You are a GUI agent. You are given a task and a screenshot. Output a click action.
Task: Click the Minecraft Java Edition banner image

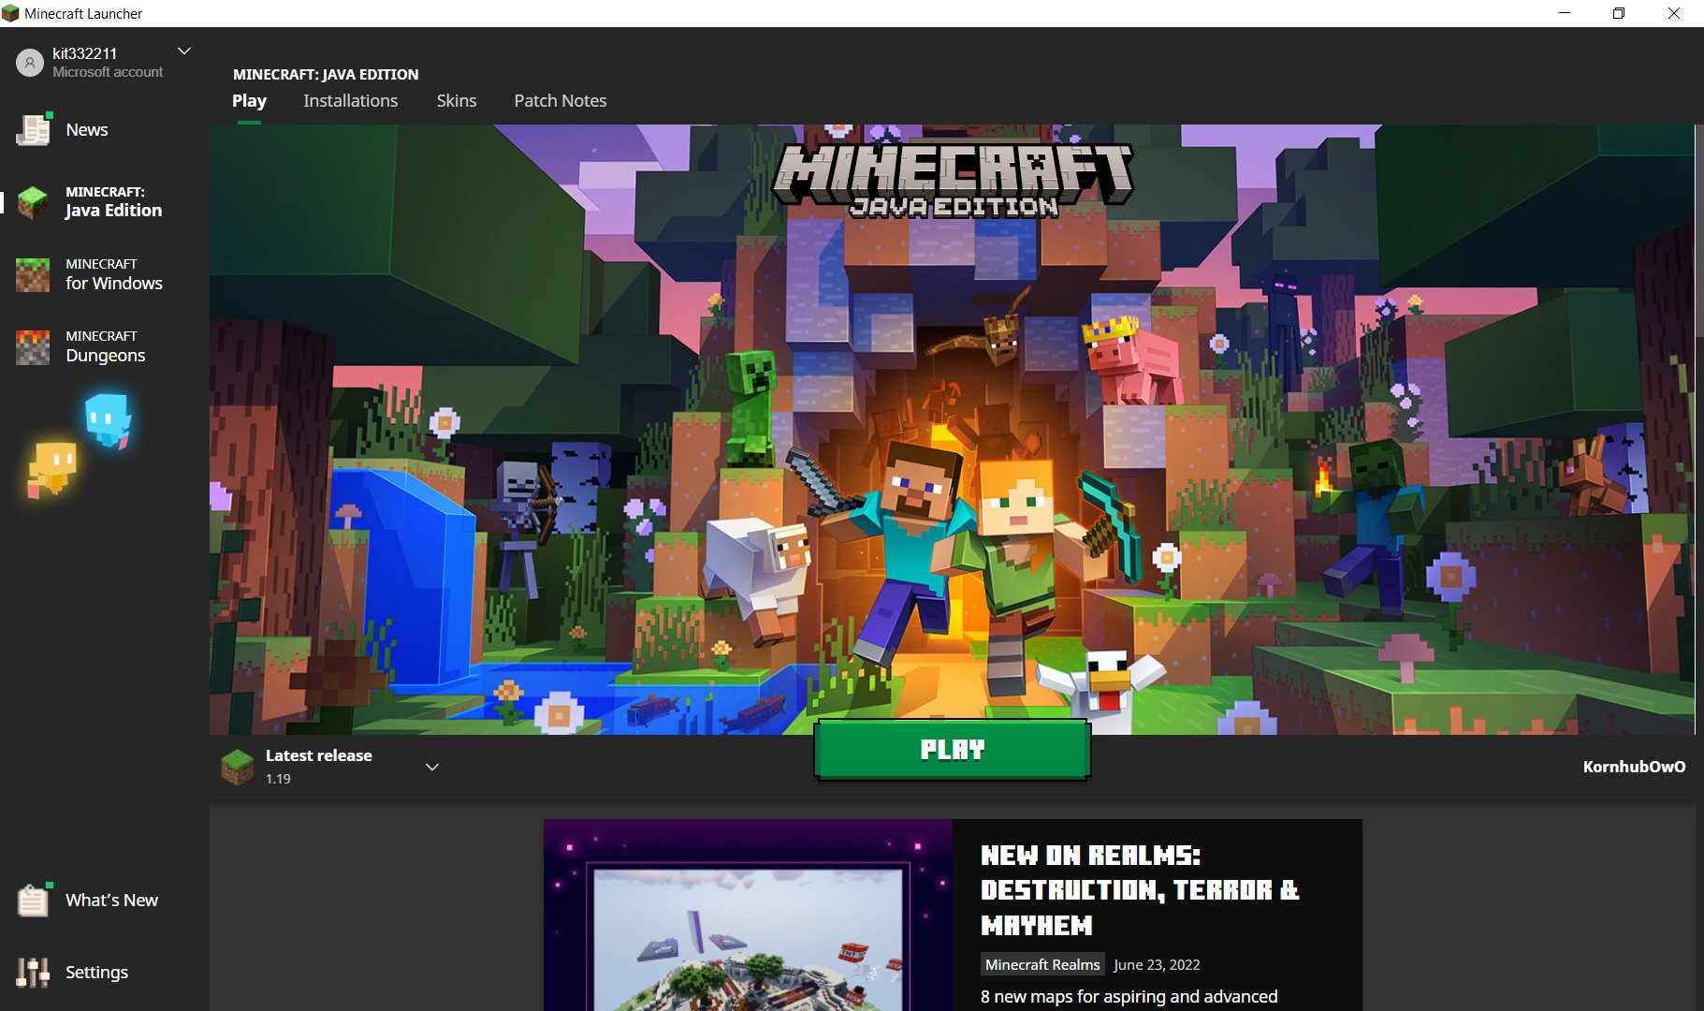[952, 430]
